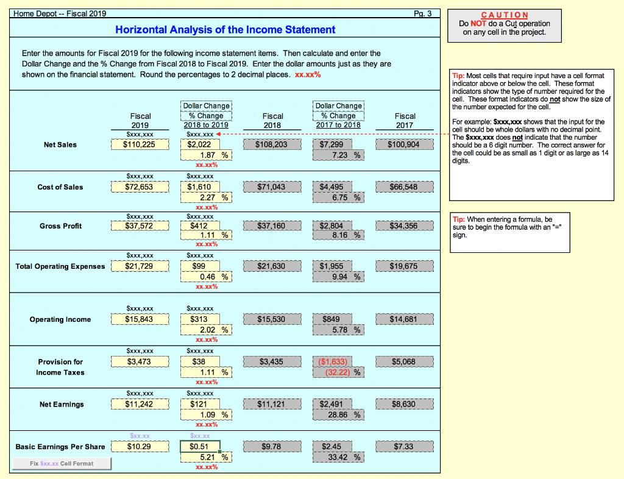Click the Net Earnings $11,242 cell
Image resolution: width=624 pixels, height=479 pixels.
point(140,403)
